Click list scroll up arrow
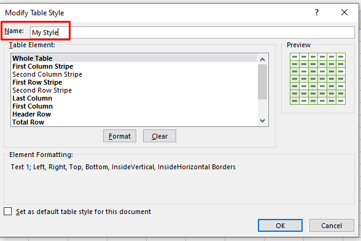 [263, 59]
